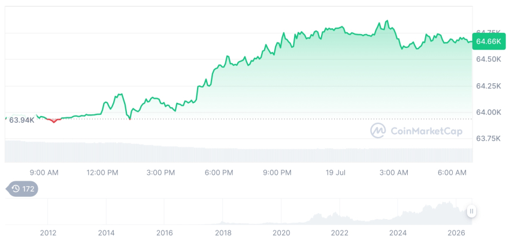This screenshot has height=240, width=515.
Task: Click the 63.75K price axis label
Action: (489, 139)
